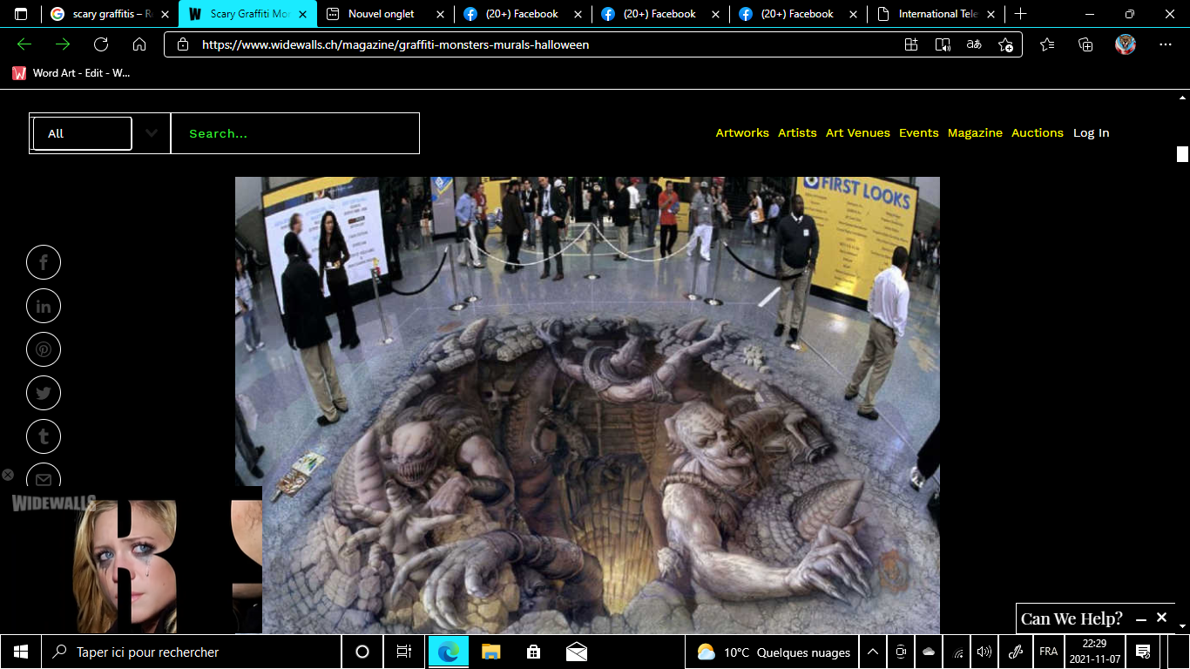Click the page scrollbar thumb

click(1182, 154)
